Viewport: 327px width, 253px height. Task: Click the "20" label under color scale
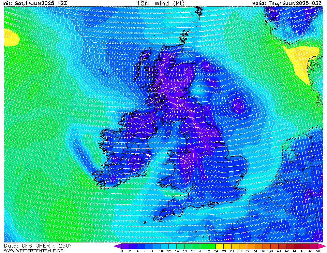(200, 251)
